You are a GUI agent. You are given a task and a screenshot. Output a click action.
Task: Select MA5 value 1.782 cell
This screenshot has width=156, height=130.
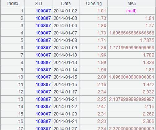[131, 55]
